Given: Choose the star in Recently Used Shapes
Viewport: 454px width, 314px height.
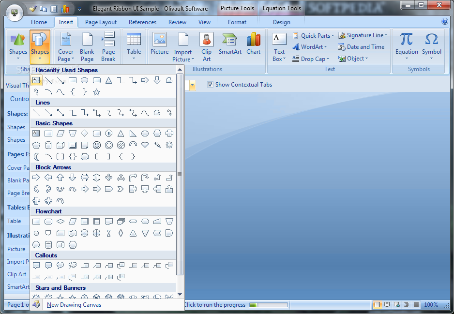Looking at the screenshot, I should [96, 92].
